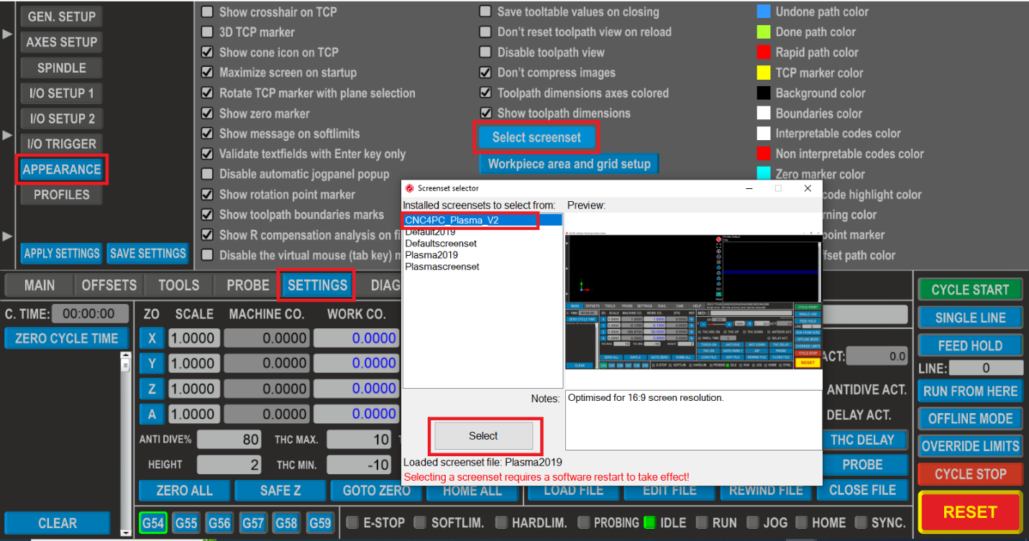This screenshot has height=541, width=1029.
Task: Open Workpiece area and grid setup
Action: tap(568, 164)
